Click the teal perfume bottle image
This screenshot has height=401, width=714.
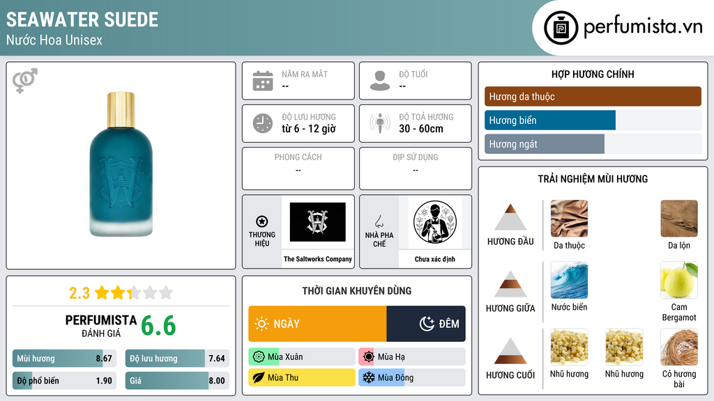pyautogui.click(x=121, y=164)
